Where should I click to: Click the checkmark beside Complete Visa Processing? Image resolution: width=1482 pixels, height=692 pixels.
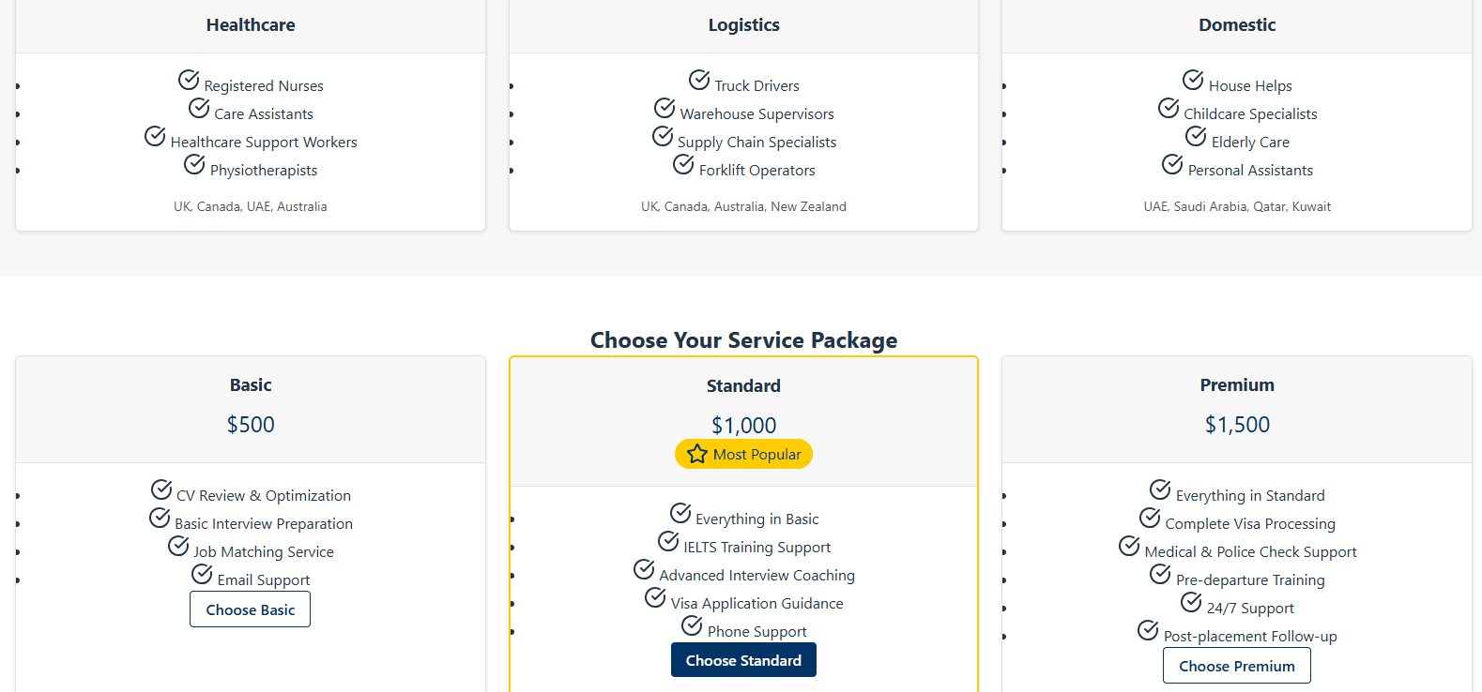tap(1151, 518)
